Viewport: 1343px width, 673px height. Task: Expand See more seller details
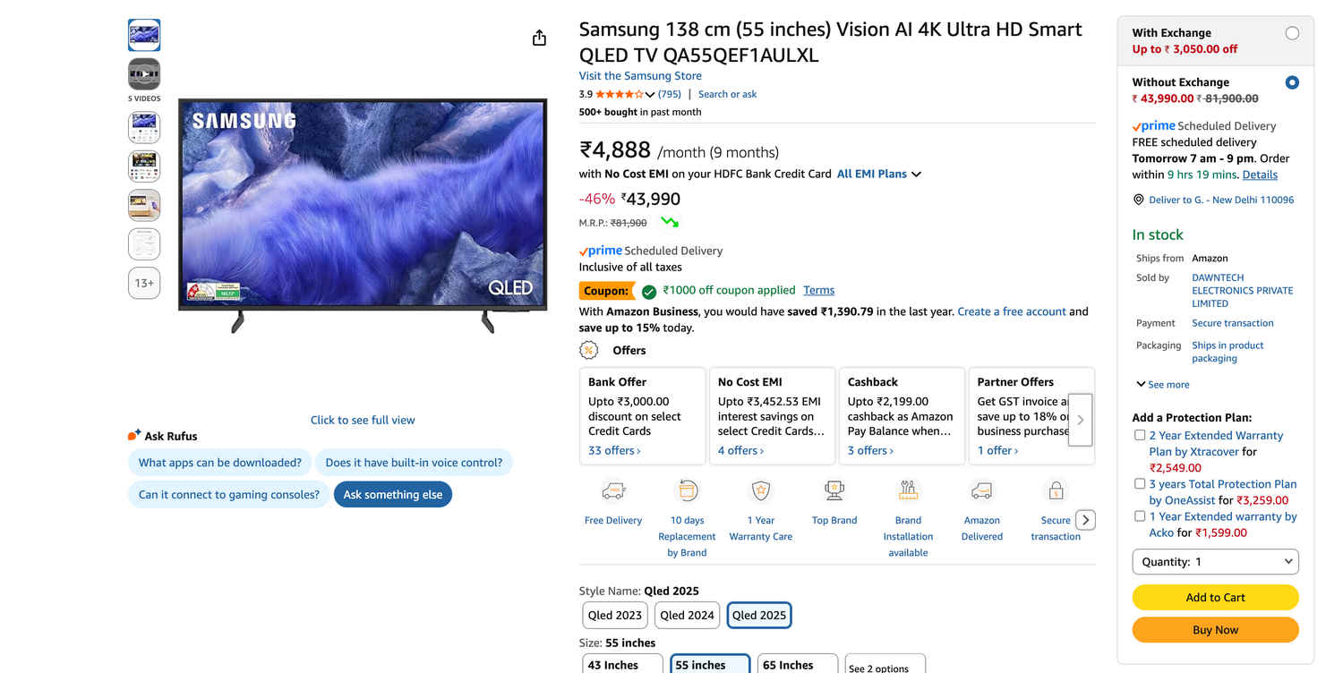click(x=1163, y=385)
